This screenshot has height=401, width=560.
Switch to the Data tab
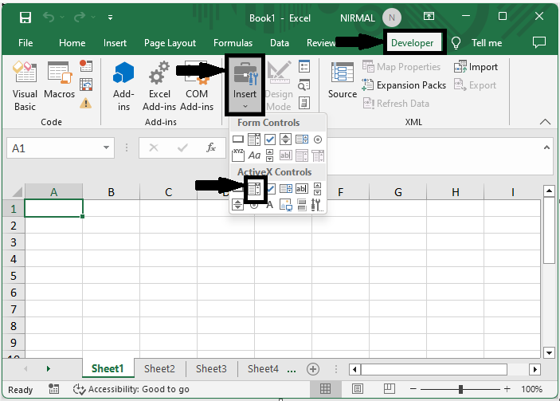(280, 43)
